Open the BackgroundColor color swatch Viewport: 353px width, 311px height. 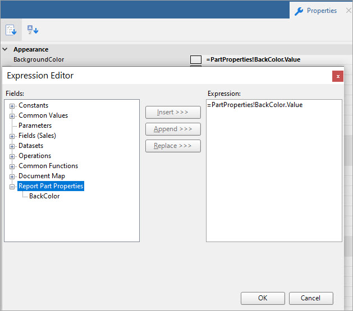pos(196,60)
